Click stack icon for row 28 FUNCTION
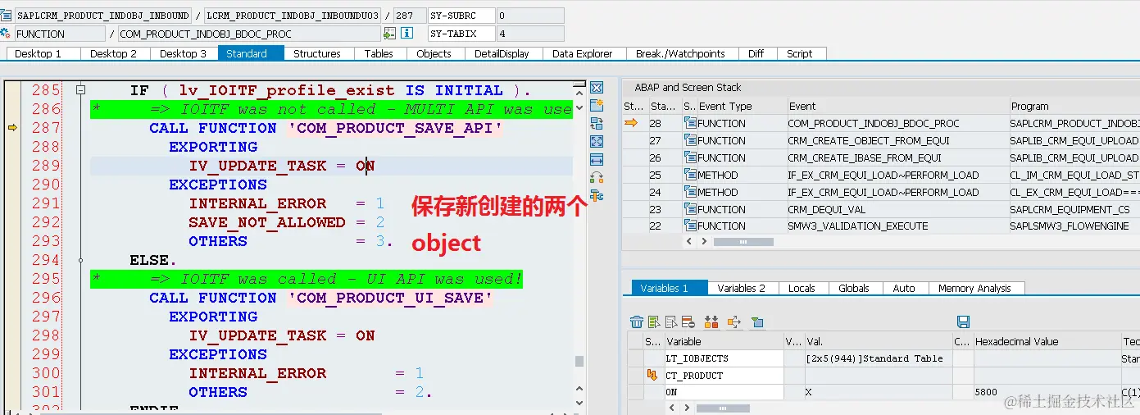 point(690,123)
